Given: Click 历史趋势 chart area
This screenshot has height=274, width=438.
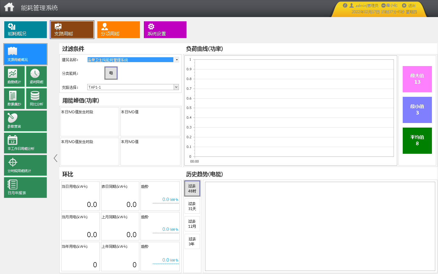Looking at the screenshot, I should [x=320, y=226].
